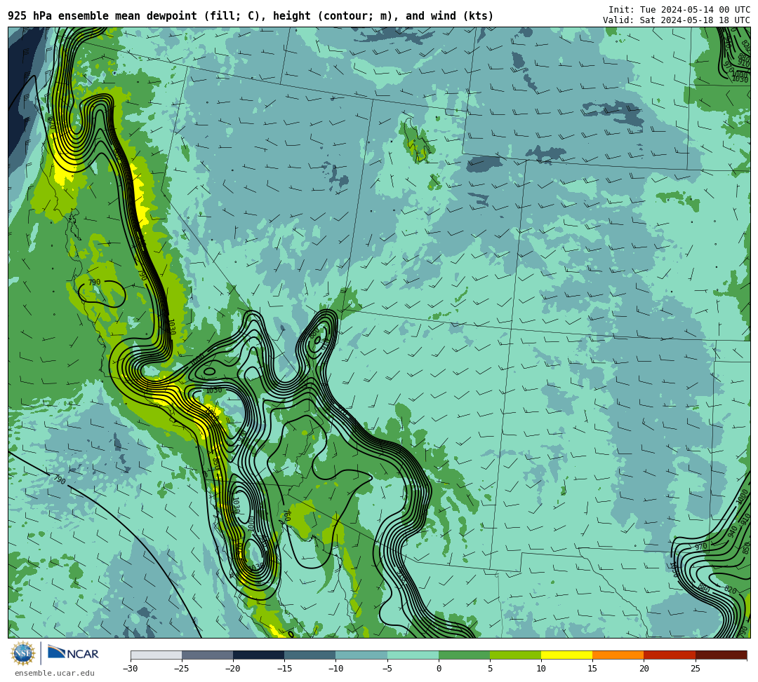758x682 pixels.
Task: Pick the red 20 to 25 colorbar segment
Action: click(x=670, y=655)
